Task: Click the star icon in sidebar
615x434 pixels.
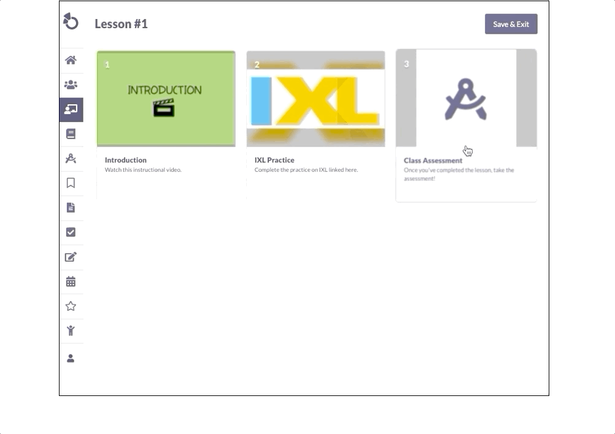Action: 71,306
